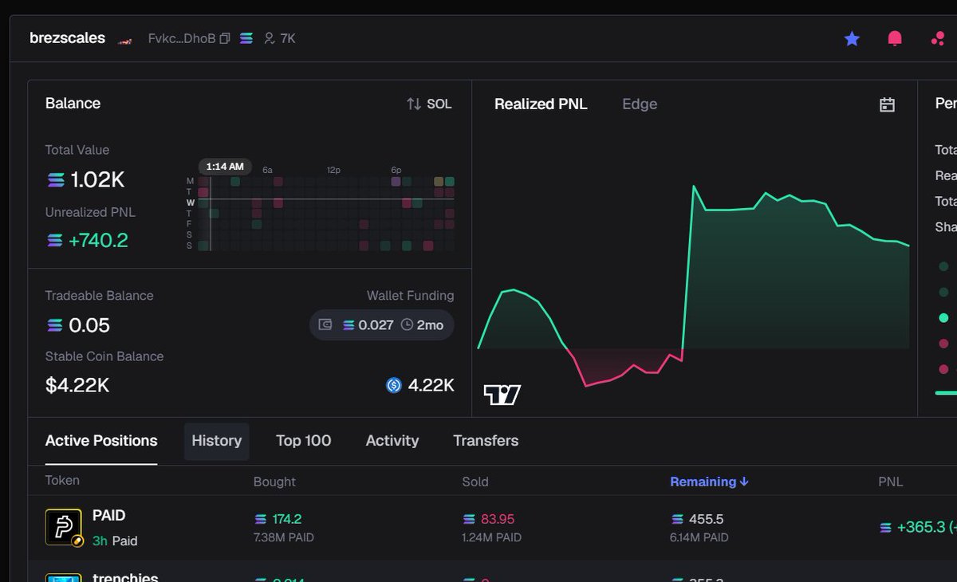Image resolution: width=957 pixels, height=582 pixels.
Task: Click the Sold column header
Action: pyautogui.click(x=475, y=482)
